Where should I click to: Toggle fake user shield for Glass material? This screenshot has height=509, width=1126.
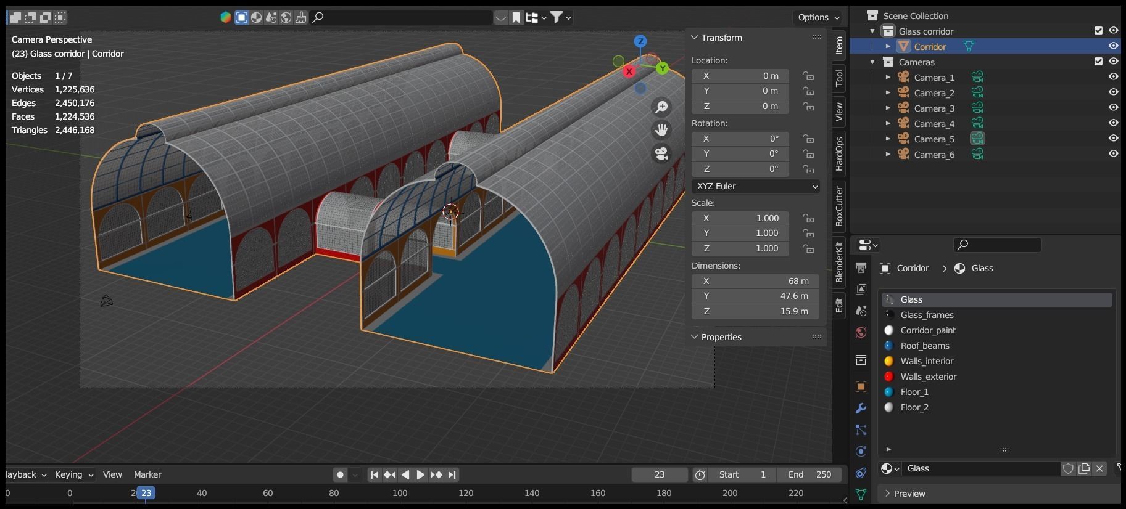point(1068,468)
